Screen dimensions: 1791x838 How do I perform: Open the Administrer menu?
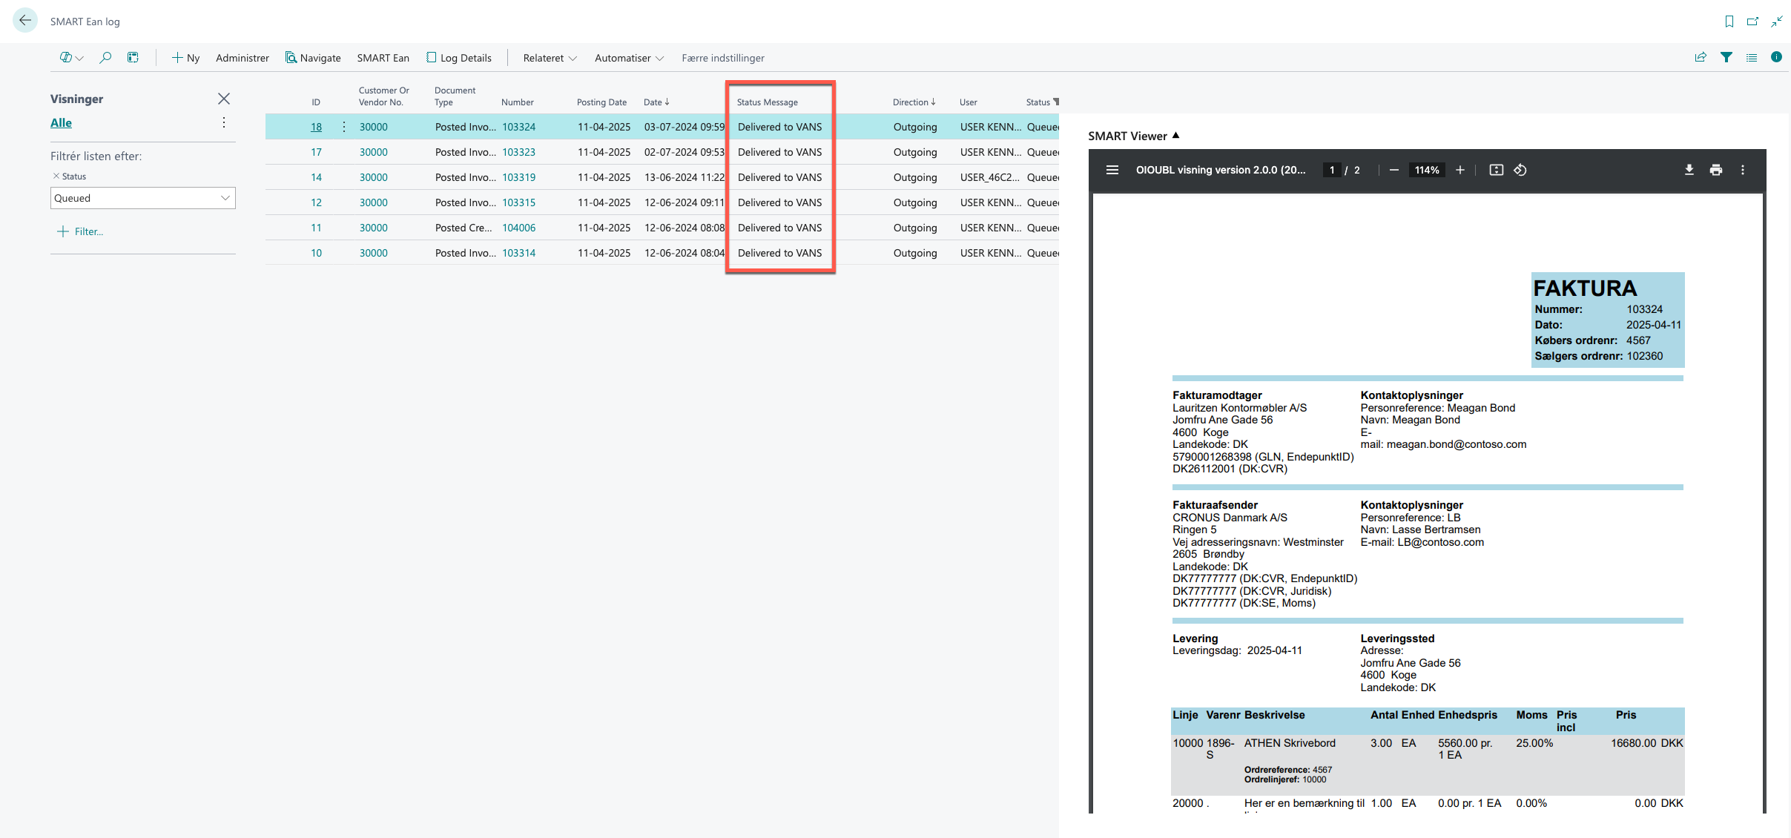click(242, 58)
